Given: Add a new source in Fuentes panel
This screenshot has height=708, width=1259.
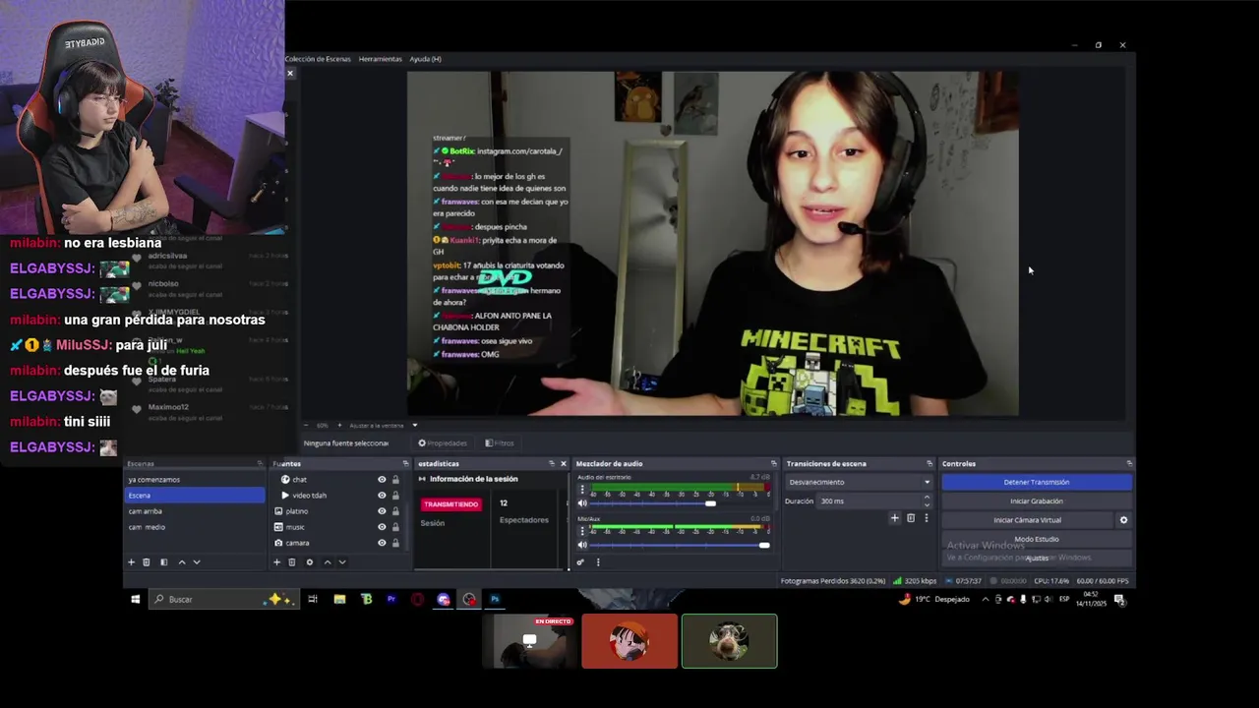Looking at the screenshot, I should click(276, 562).
